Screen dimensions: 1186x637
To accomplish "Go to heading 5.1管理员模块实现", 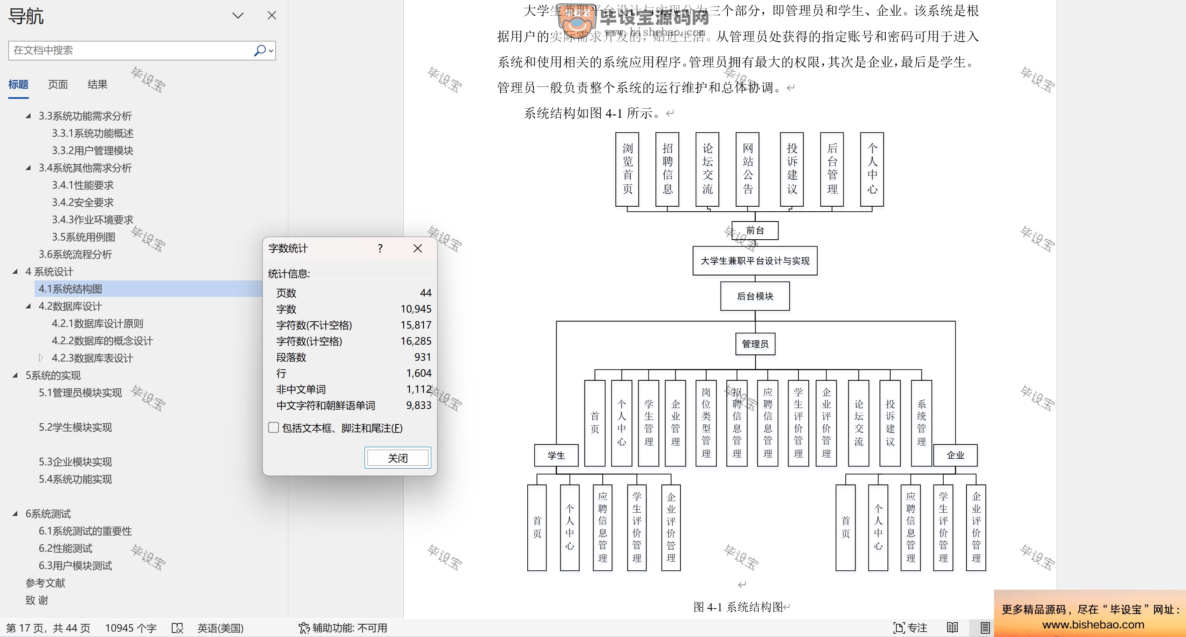I will 80,392.
